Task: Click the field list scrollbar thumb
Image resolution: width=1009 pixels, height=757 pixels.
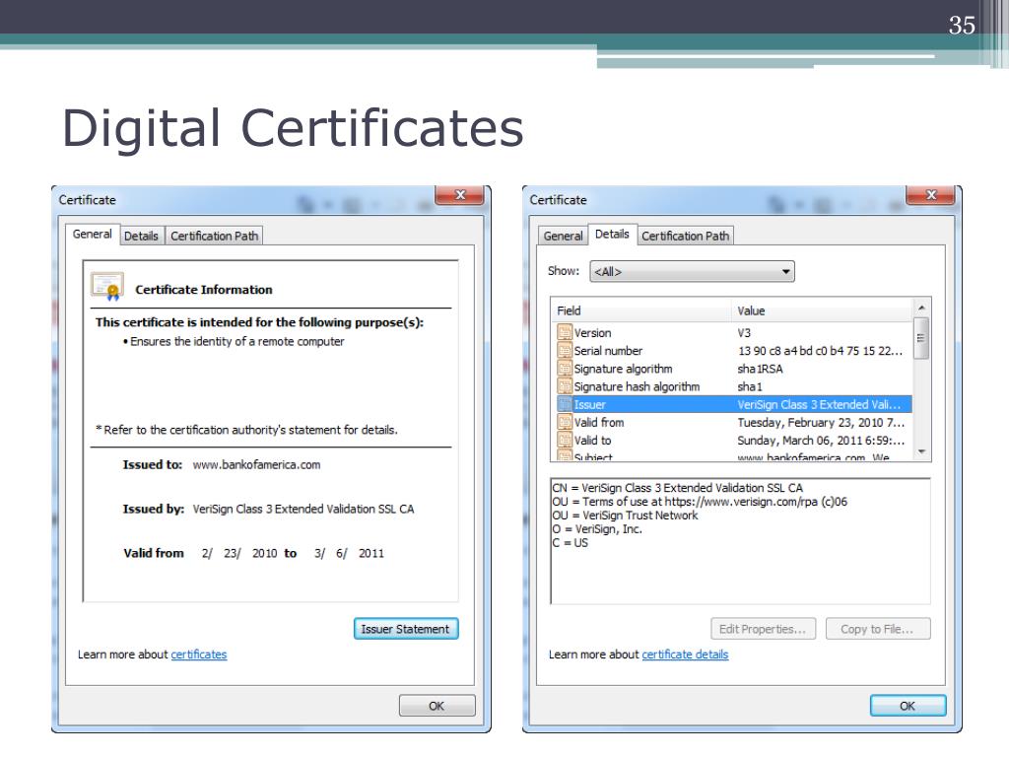Action: tap(921, 338)
